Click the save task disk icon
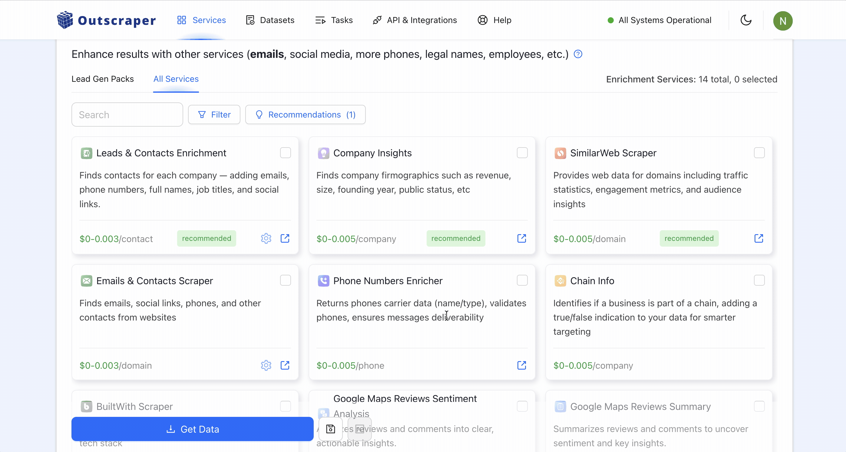Image resolution: width=846 pixels, height=452 pixels. tap(330, 429)
